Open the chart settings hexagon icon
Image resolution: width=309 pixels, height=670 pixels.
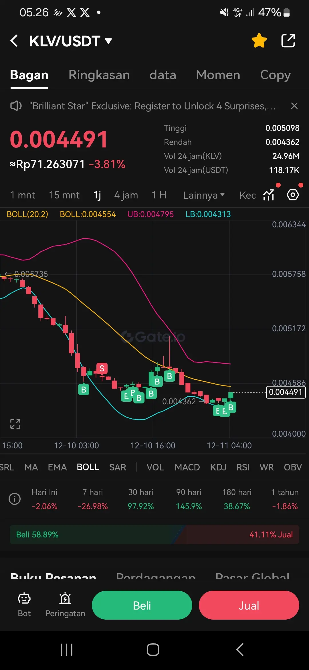(x=293, y=195)
